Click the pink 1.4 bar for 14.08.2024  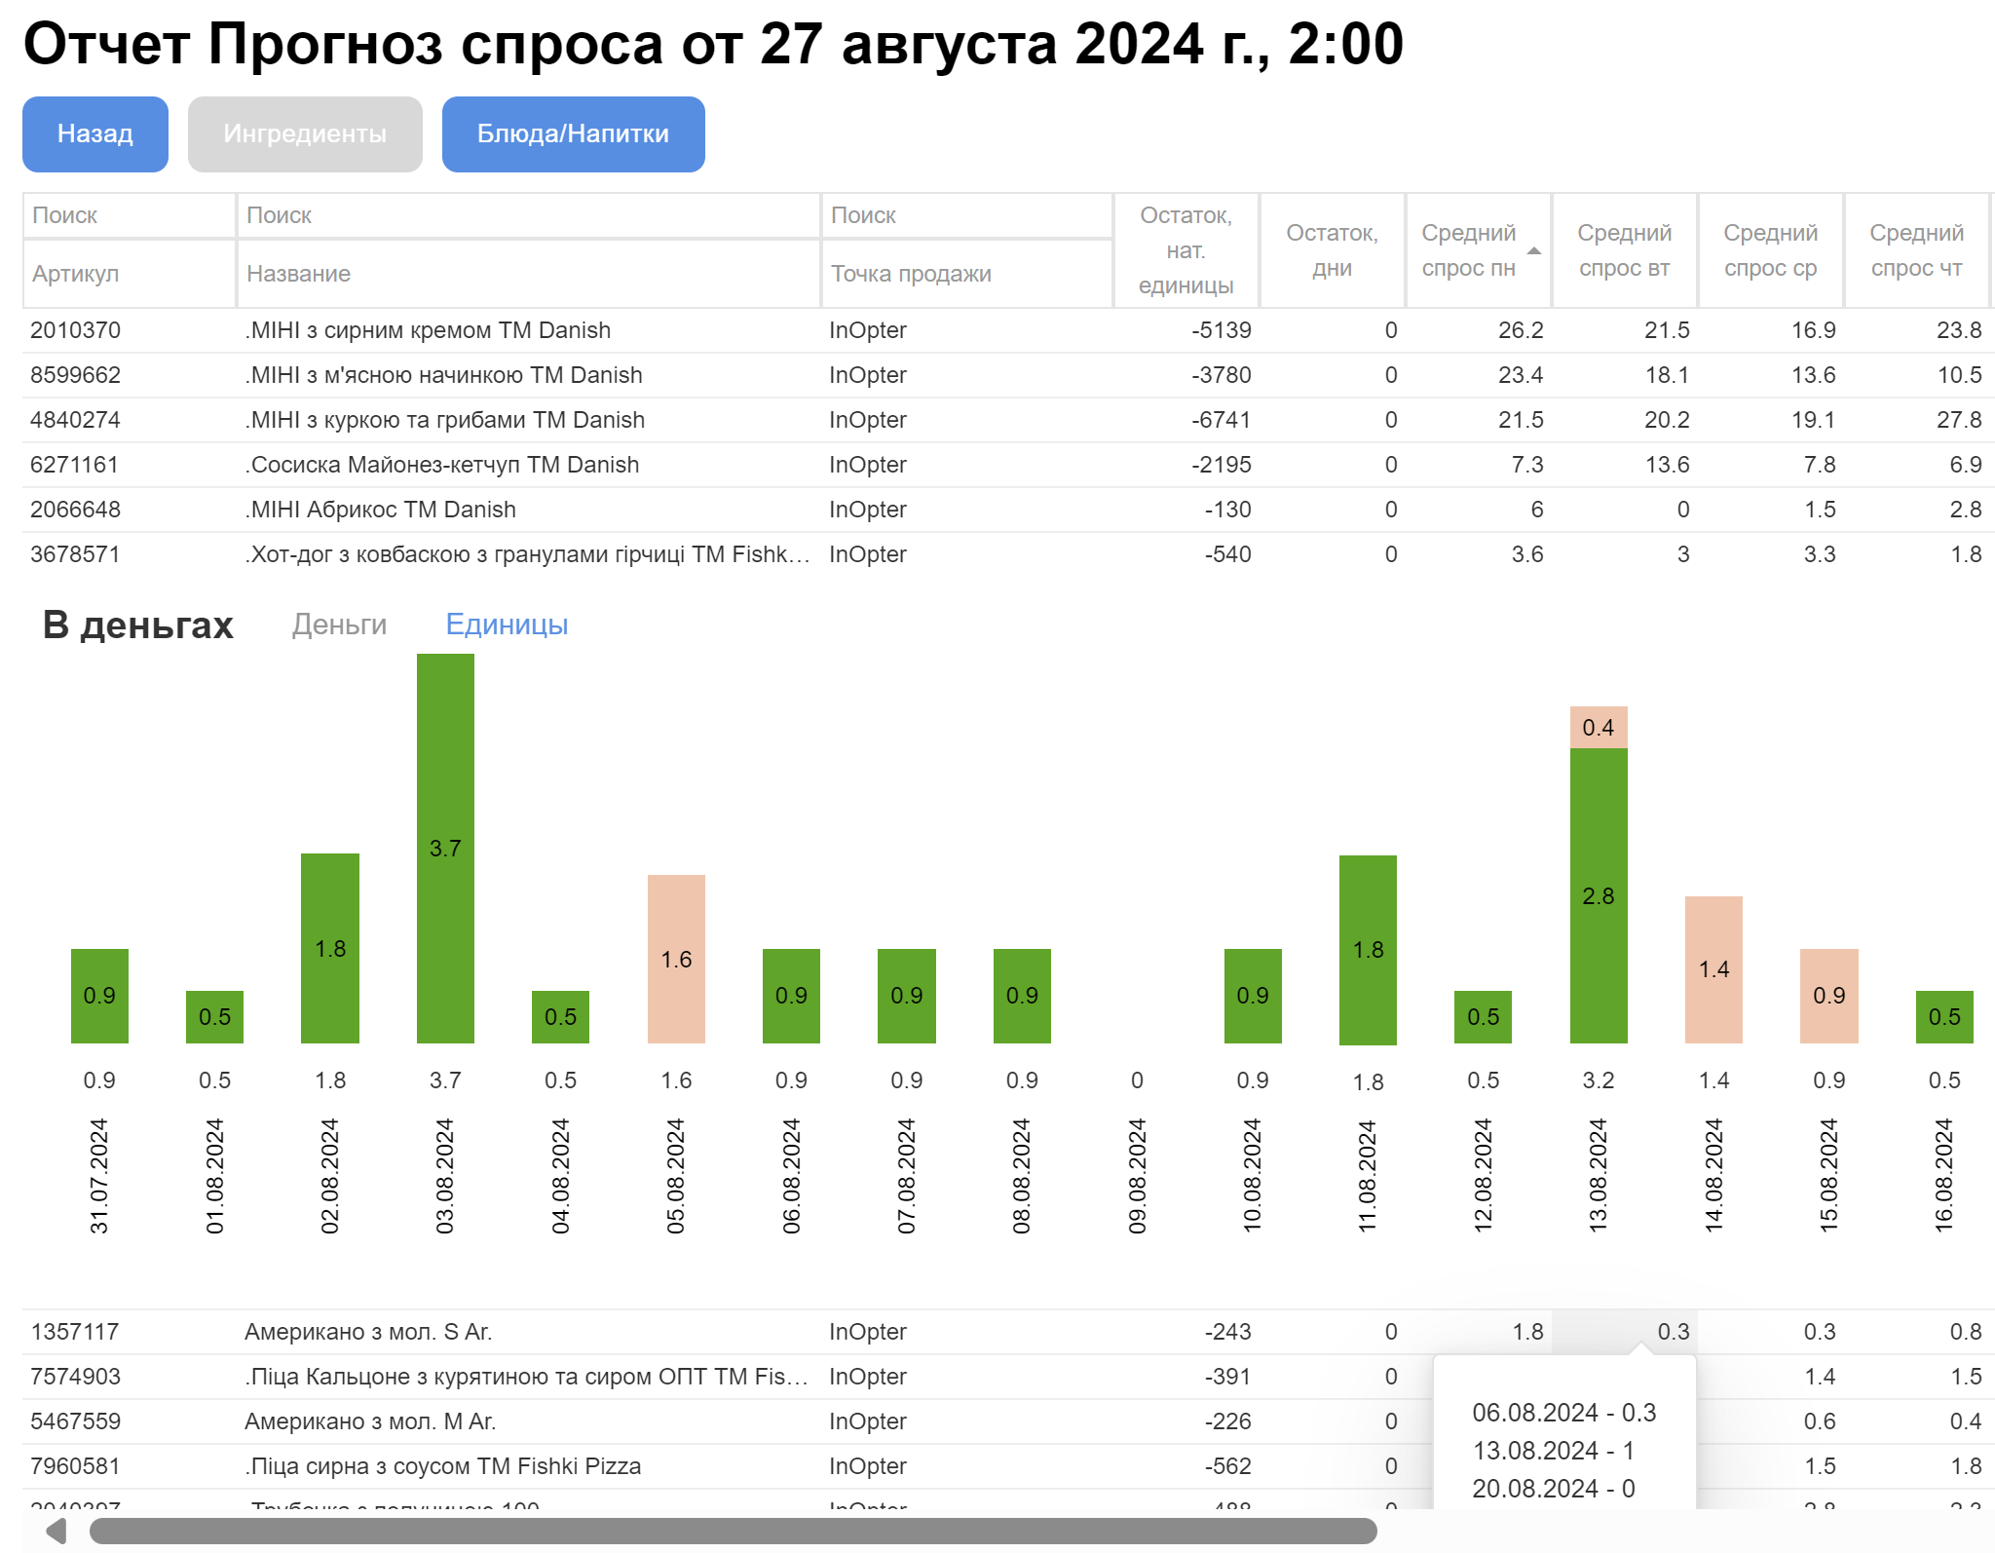(x=1713, y=969)
